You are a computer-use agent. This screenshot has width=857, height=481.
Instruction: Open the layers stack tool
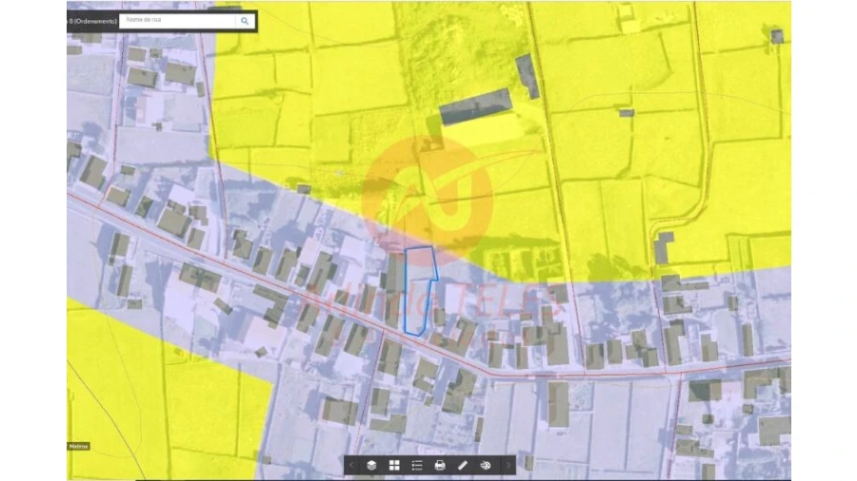pos(371,465)
